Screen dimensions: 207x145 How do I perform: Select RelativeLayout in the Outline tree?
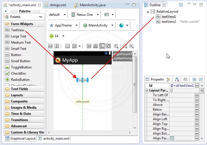[x=164, y=12]
